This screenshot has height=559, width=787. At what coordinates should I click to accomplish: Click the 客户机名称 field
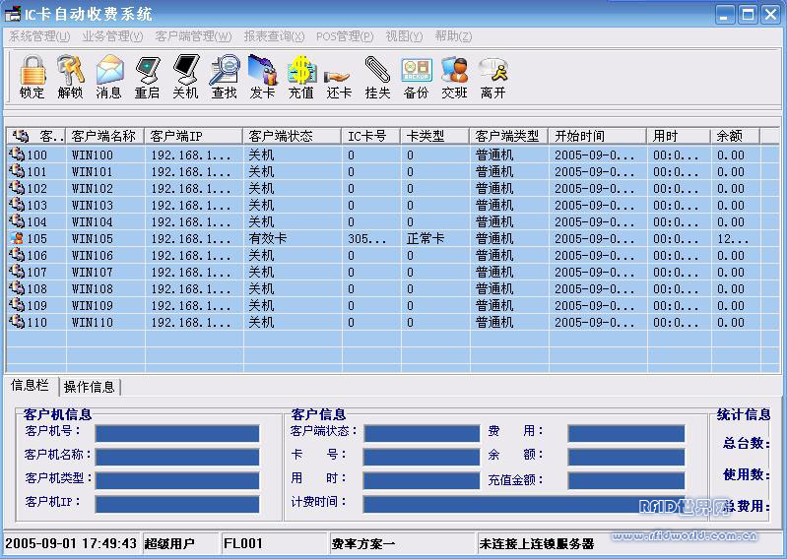[177, 457]
